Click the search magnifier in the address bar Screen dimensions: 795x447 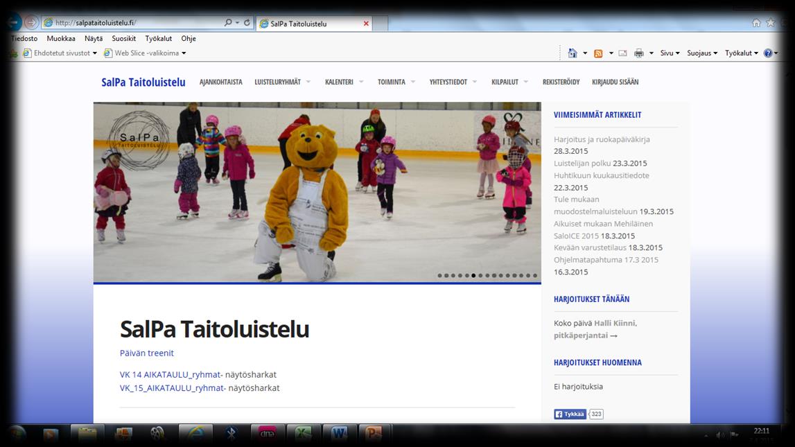coord(228,23)
